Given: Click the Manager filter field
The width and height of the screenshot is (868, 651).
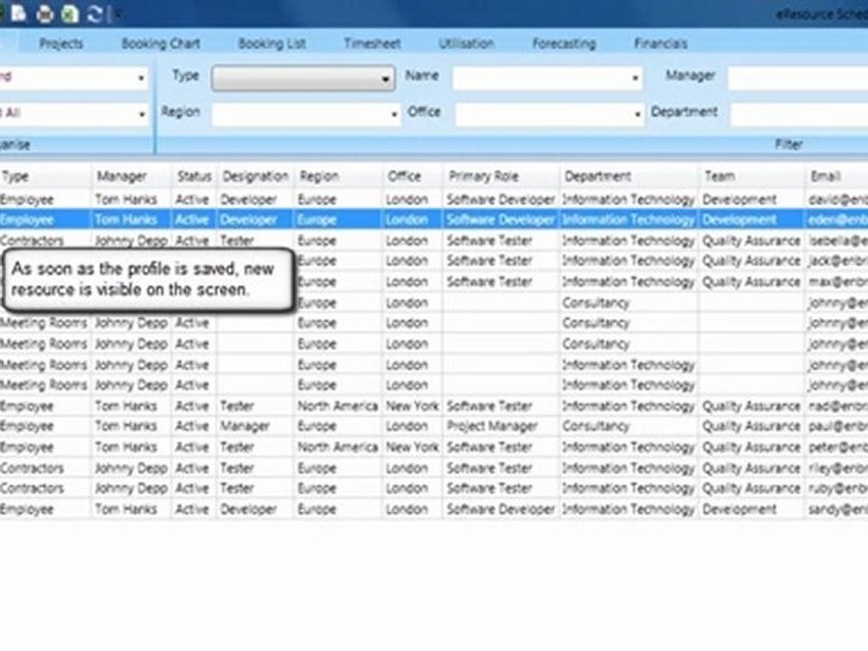Looking at the screenshot, I should coord(797,78).
